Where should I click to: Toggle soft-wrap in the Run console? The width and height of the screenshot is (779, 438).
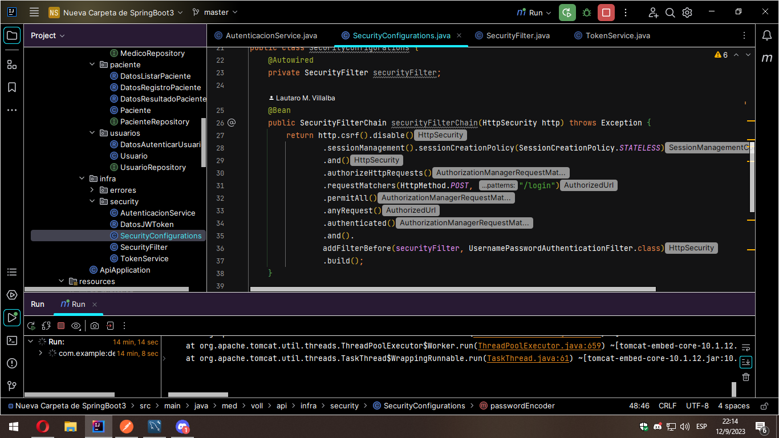(x=746, y=347)
